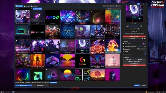Click the Compartir JSON button

[x=134, y=63]
